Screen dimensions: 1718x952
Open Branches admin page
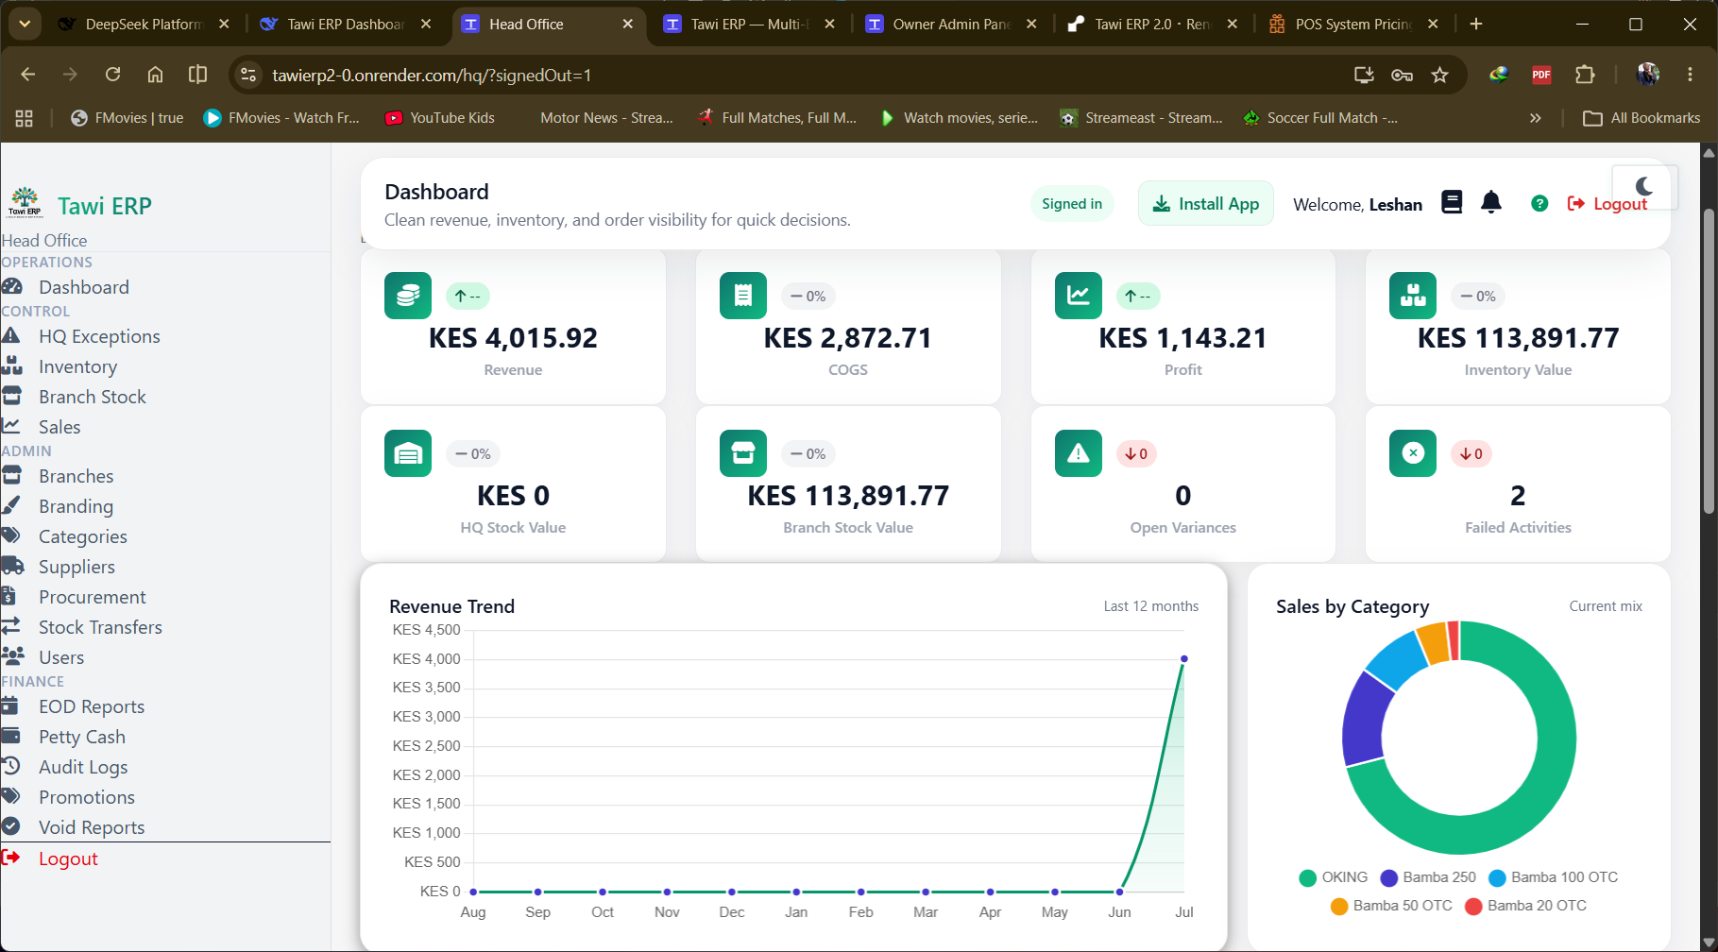pos(76,476)
